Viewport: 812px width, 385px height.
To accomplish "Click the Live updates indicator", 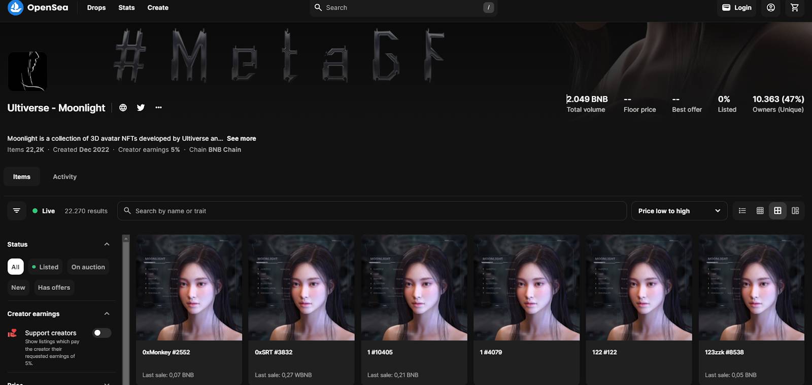I will pyautogui.click(x=44, y=211).
